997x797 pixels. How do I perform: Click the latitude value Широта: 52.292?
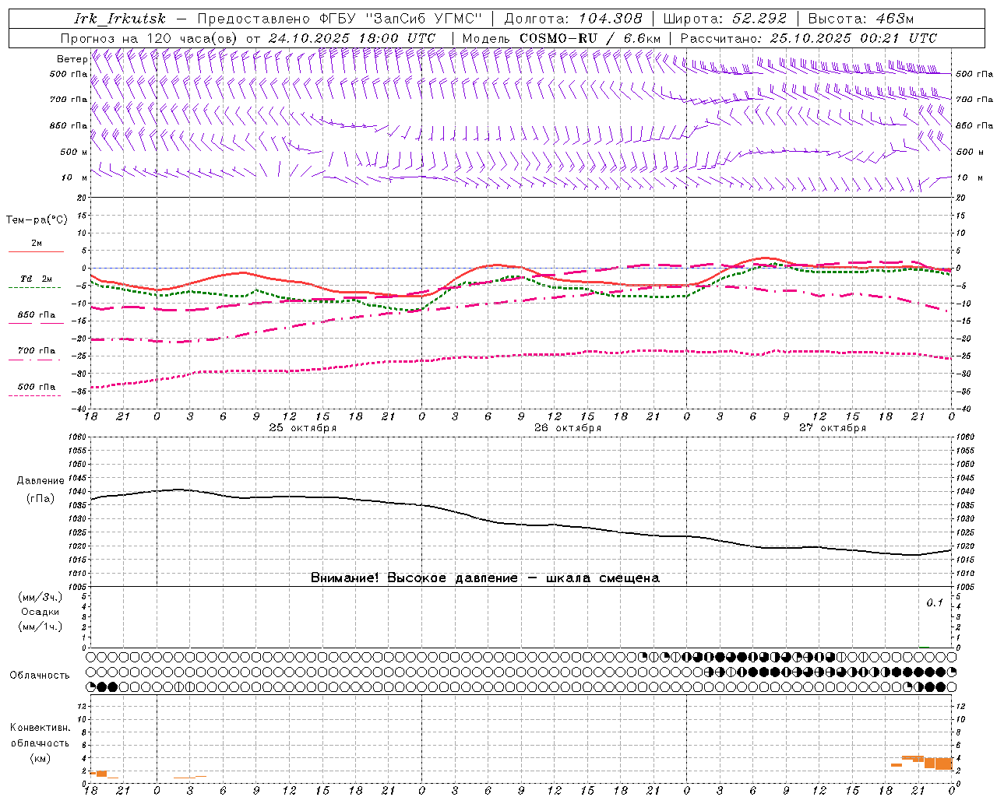725,19
